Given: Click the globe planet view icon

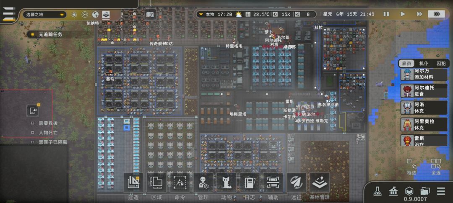Looking at the screenshot, I should 95,14.
